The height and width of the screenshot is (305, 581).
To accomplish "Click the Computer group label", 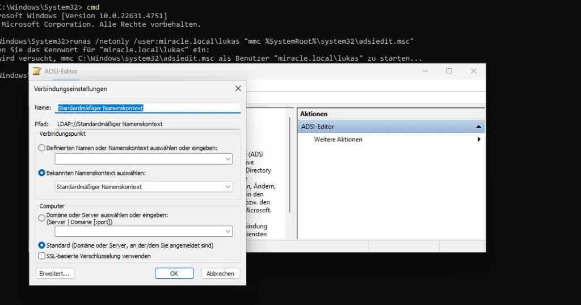I will [x=52, y=206].
